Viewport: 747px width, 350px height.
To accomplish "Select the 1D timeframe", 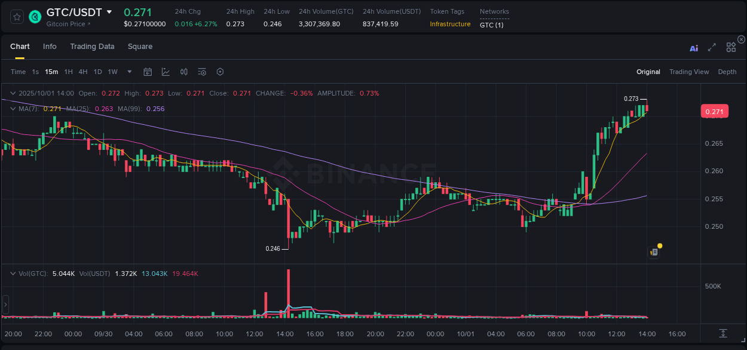I will pos(97,72).
